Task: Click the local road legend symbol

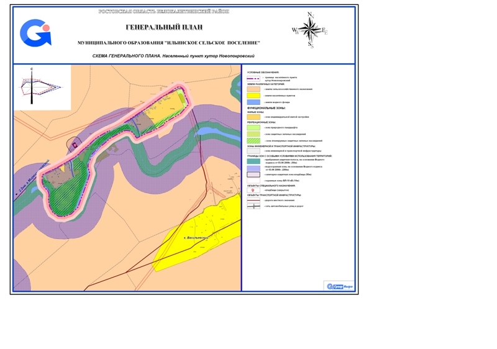Action: [x=253, y=200]
